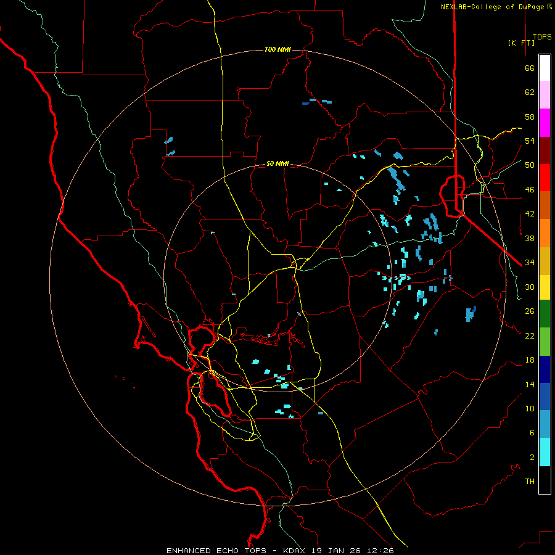
Task: Click the legend value 54
Action: tap(530, 141)
